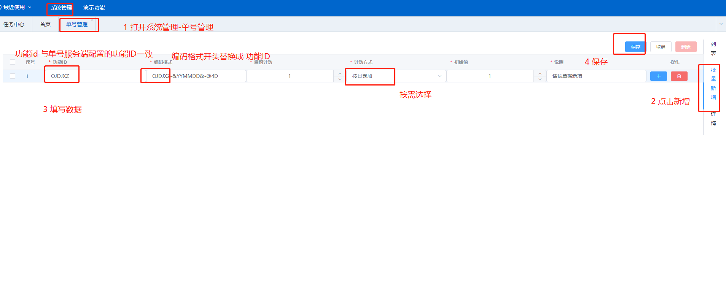
Task: Open the 系统管理 menu
Action: pos(61,8)
